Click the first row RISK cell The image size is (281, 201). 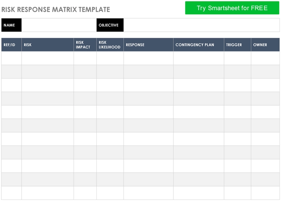47,58
